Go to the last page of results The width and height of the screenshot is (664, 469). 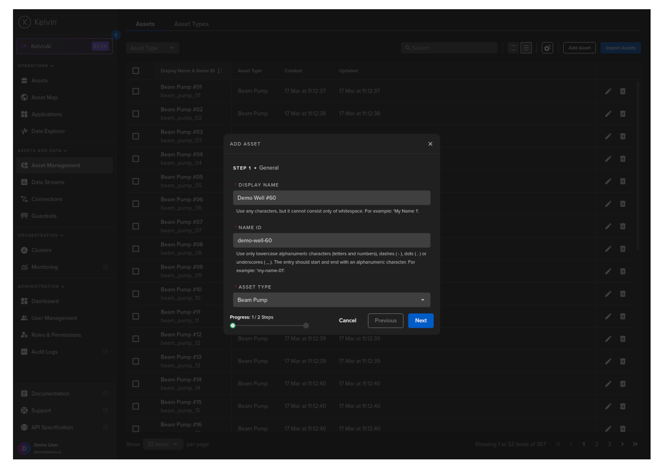coord(635,444)
